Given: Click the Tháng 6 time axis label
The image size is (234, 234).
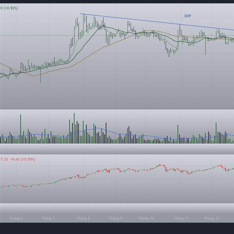Looking at the screenshot, I should 16,218.
